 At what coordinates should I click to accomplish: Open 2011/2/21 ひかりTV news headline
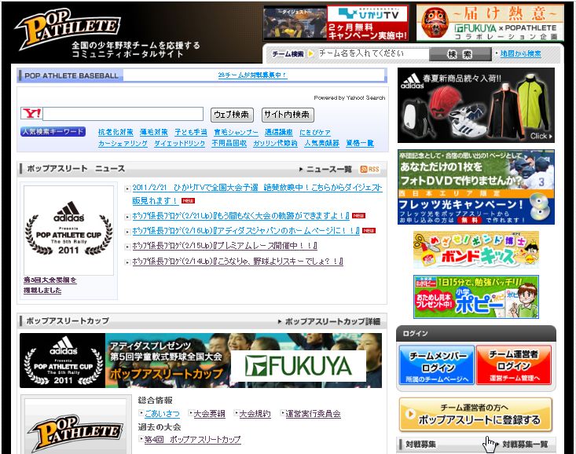pos(257,194)
